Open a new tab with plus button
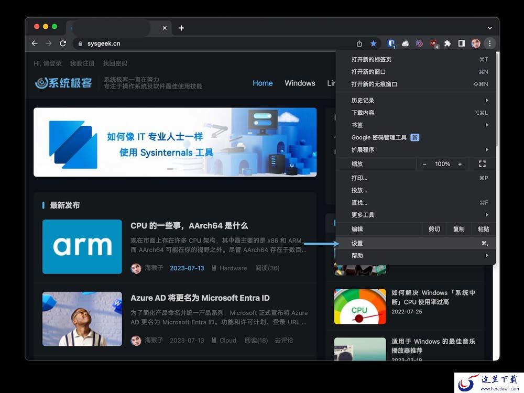Viewport: 524px width, 393px height. click(181, 28)
